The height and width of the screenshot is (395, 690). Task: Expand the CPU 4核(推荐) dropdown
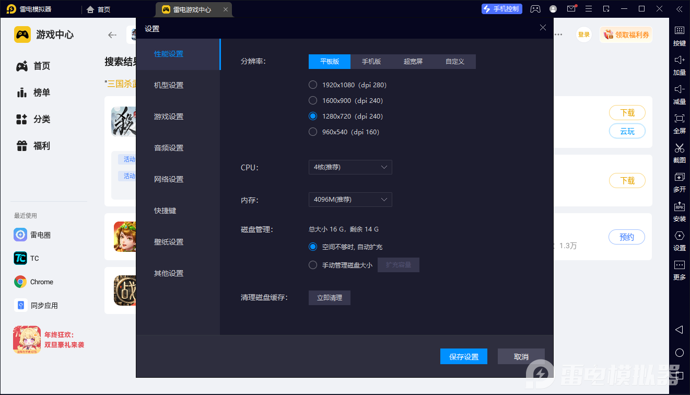tap(350, 167)
